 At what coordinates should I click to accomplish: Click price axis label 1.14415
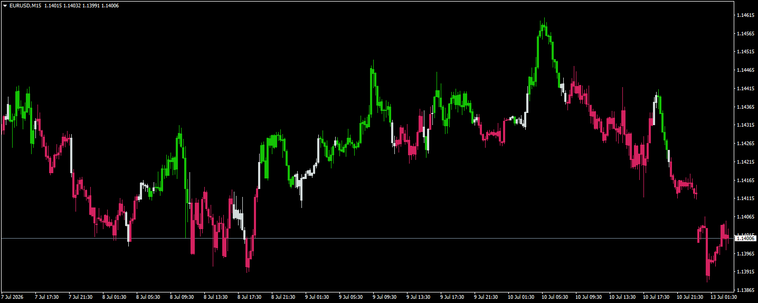[x=745, y=89]
